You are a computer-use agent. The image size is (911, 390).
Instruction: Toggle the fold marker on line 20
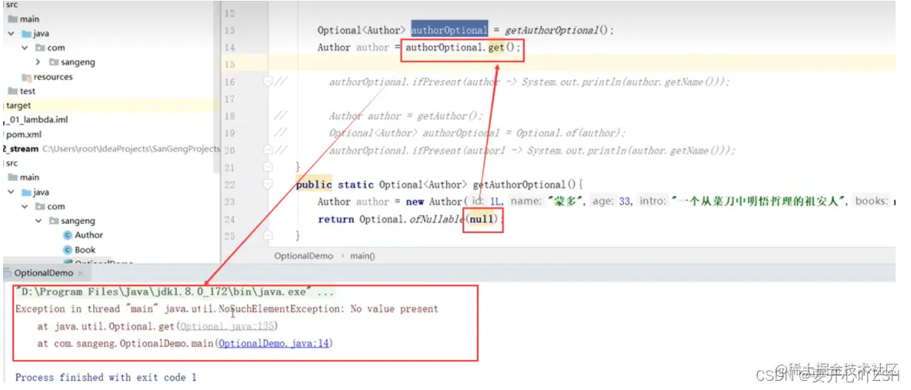[268, 151]
